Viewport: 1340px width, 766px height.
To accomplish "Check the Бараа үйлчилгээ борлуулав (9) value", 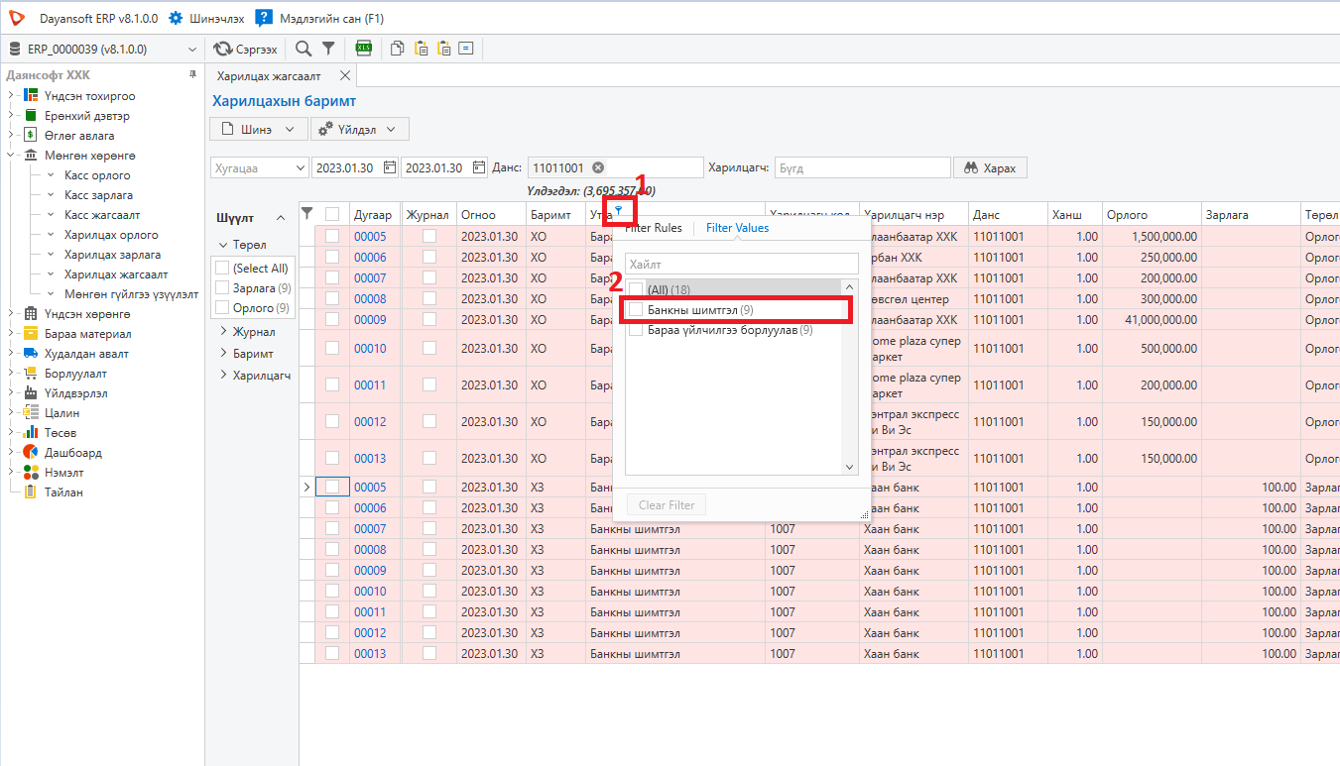I will pos(636,330).
